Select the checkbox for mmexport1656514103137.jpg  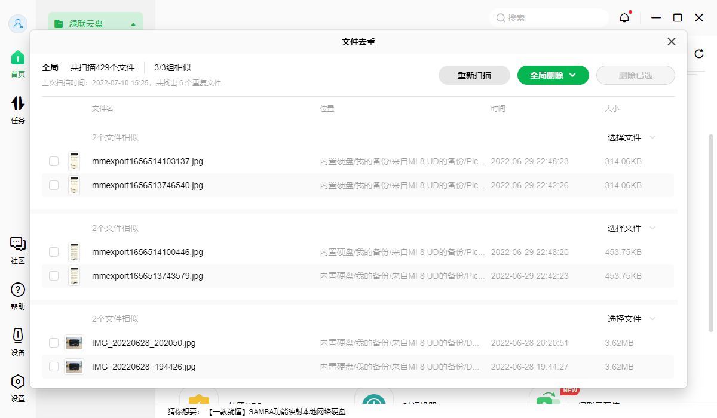pyautogui.click(x=54, y=161)
